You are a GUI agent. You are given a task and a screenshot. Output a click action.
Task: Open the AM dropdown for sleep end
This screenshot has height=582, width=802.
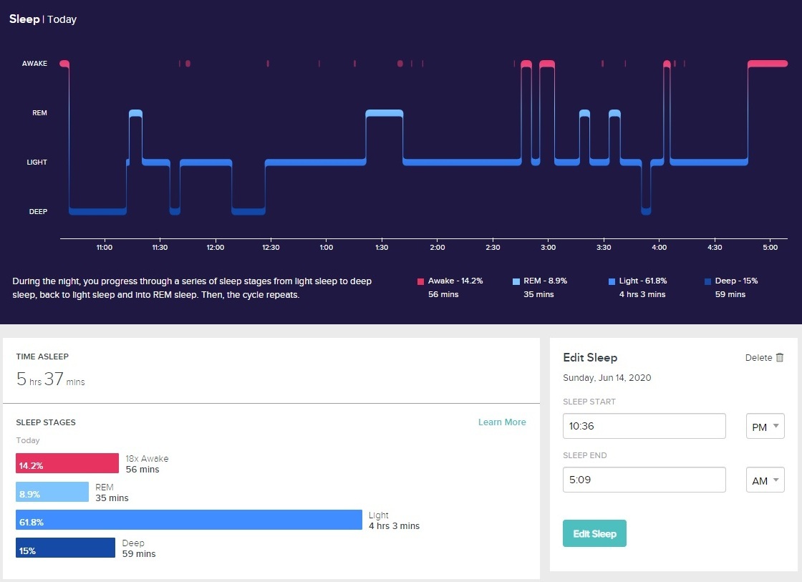click(x=765, y=480)
